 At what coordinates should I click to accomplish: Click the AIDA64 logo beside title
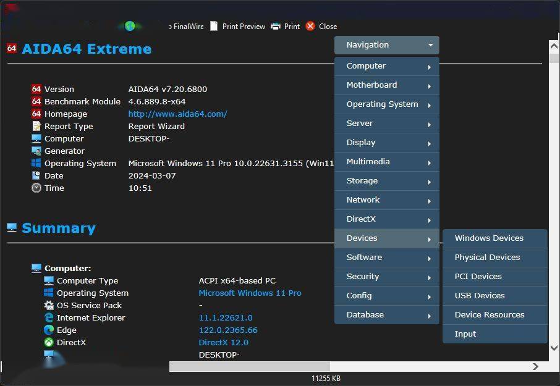(x=12, y=48)
